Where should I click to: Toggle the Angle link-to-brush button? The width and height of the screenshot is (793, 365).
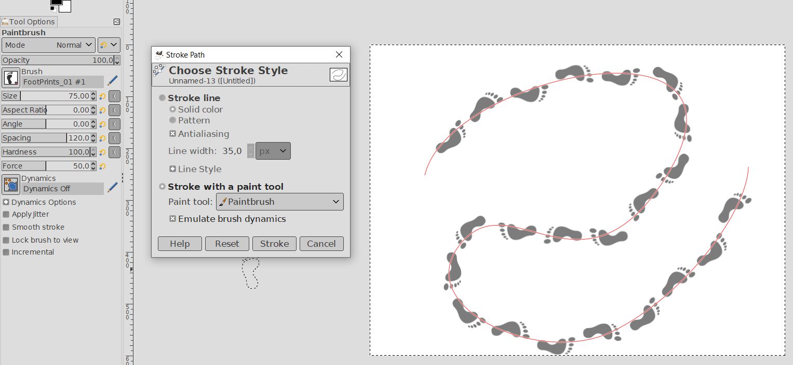click(x=114, y=124)
